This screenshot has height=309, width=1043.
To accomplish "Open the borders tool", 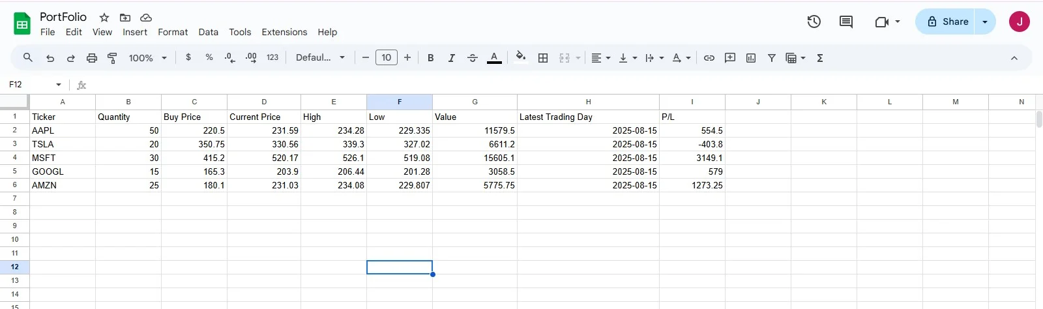I will point(543,58).
